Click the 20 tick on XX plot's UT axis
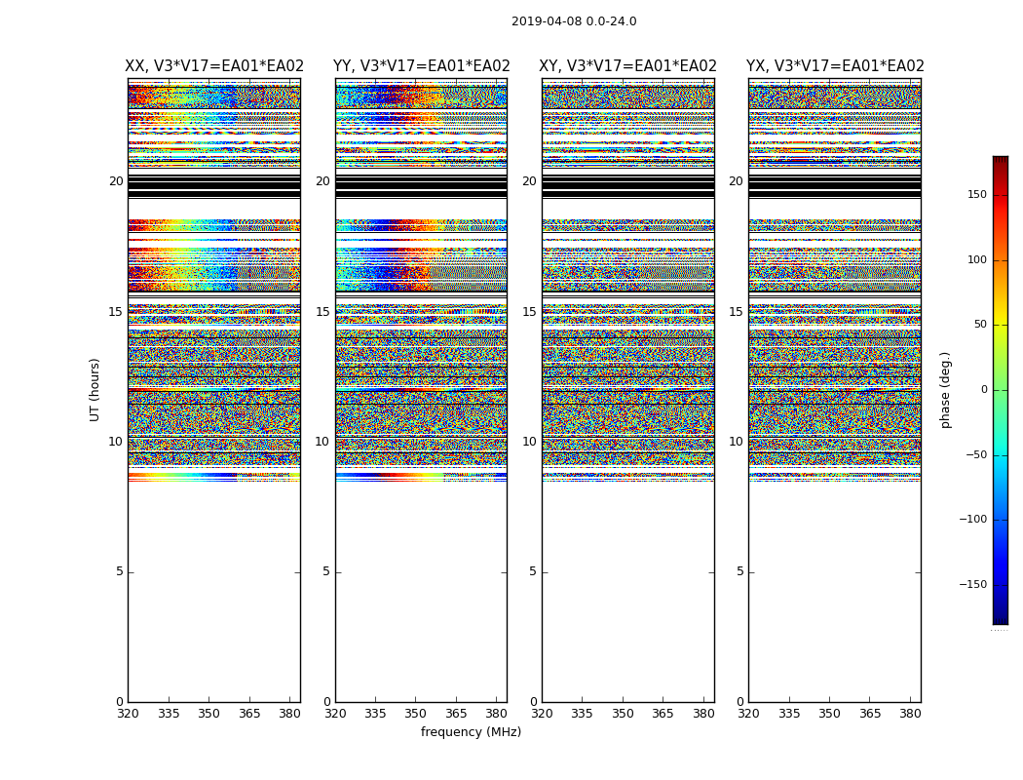This screenshot has width=1023, height=780. pyautogui.click(x=116, y=181)
